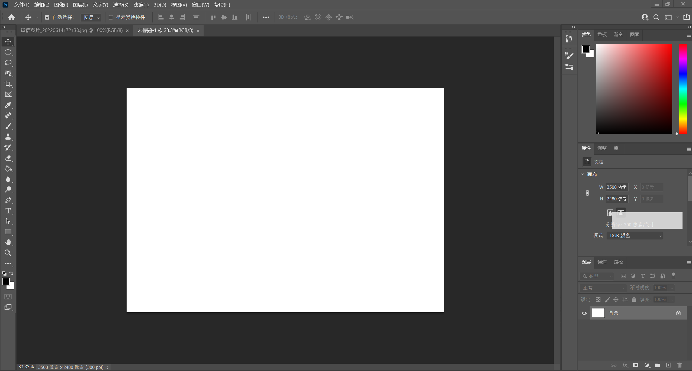
Task: Select the Pen tool
Action: tap(8, 200)
